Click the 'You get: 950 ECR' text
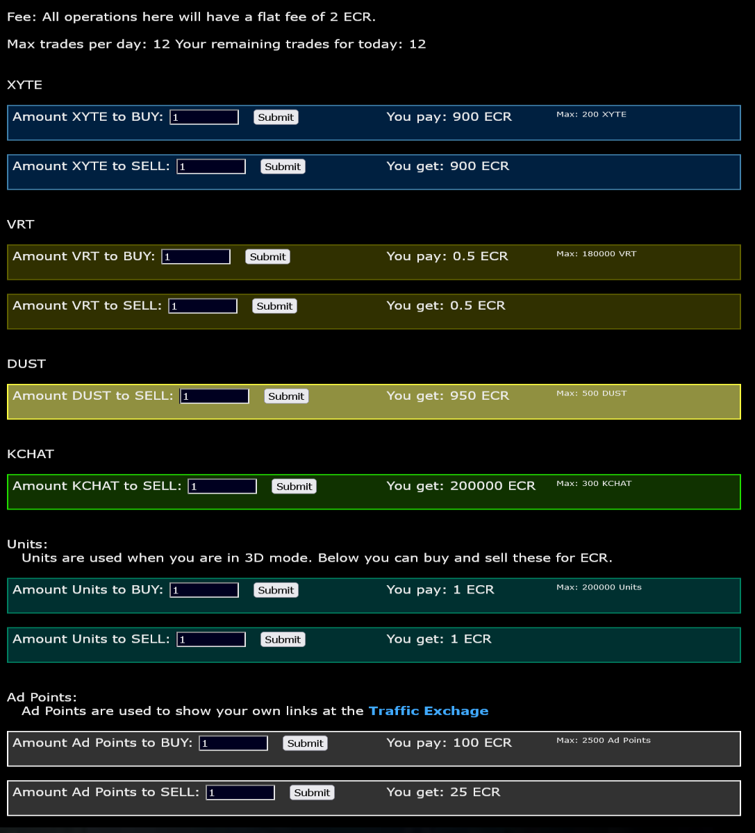The image size is (755, 833). [x=448, y=396]
